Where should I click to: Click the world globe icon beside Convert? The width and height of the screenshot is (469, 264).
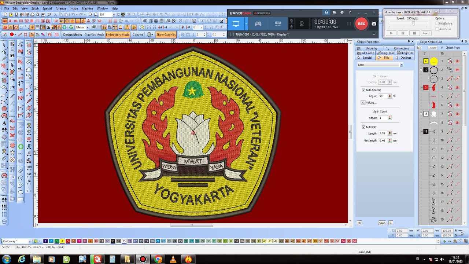(149, 34)
